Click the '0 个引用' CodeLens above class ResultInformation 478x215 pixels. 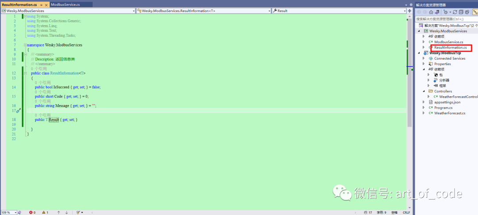[39, 68]
